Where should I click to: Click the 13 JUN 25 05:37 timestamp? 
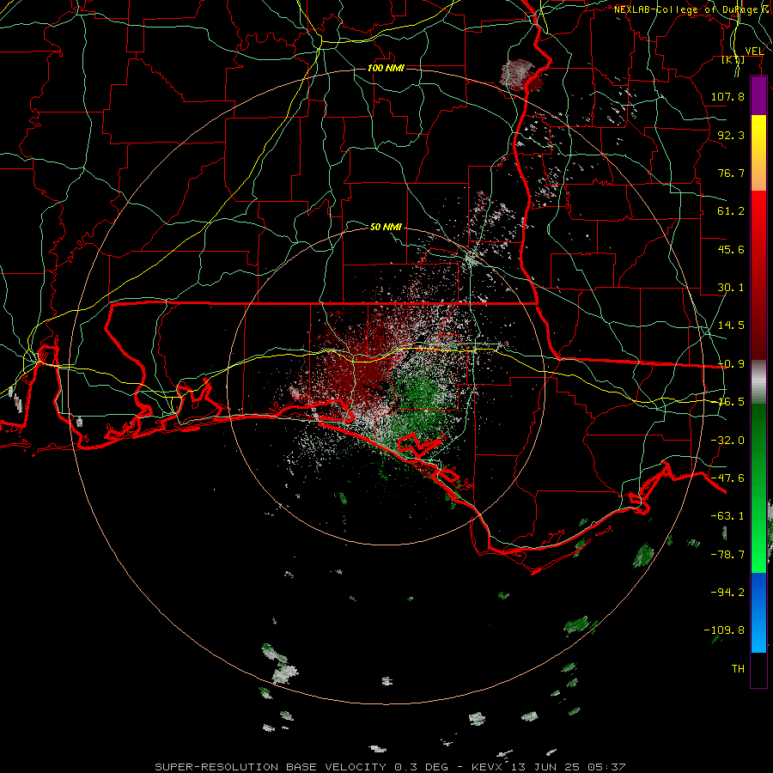[x=568, y=767]
